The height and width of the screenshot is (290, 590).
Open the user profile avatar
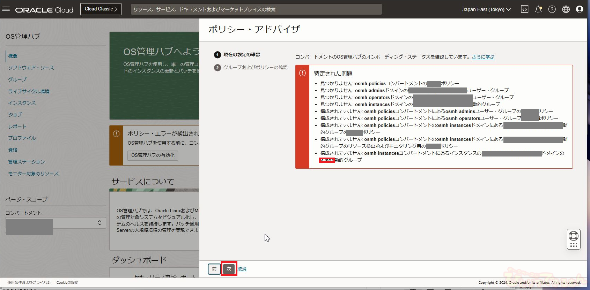[x=580, y=9]
